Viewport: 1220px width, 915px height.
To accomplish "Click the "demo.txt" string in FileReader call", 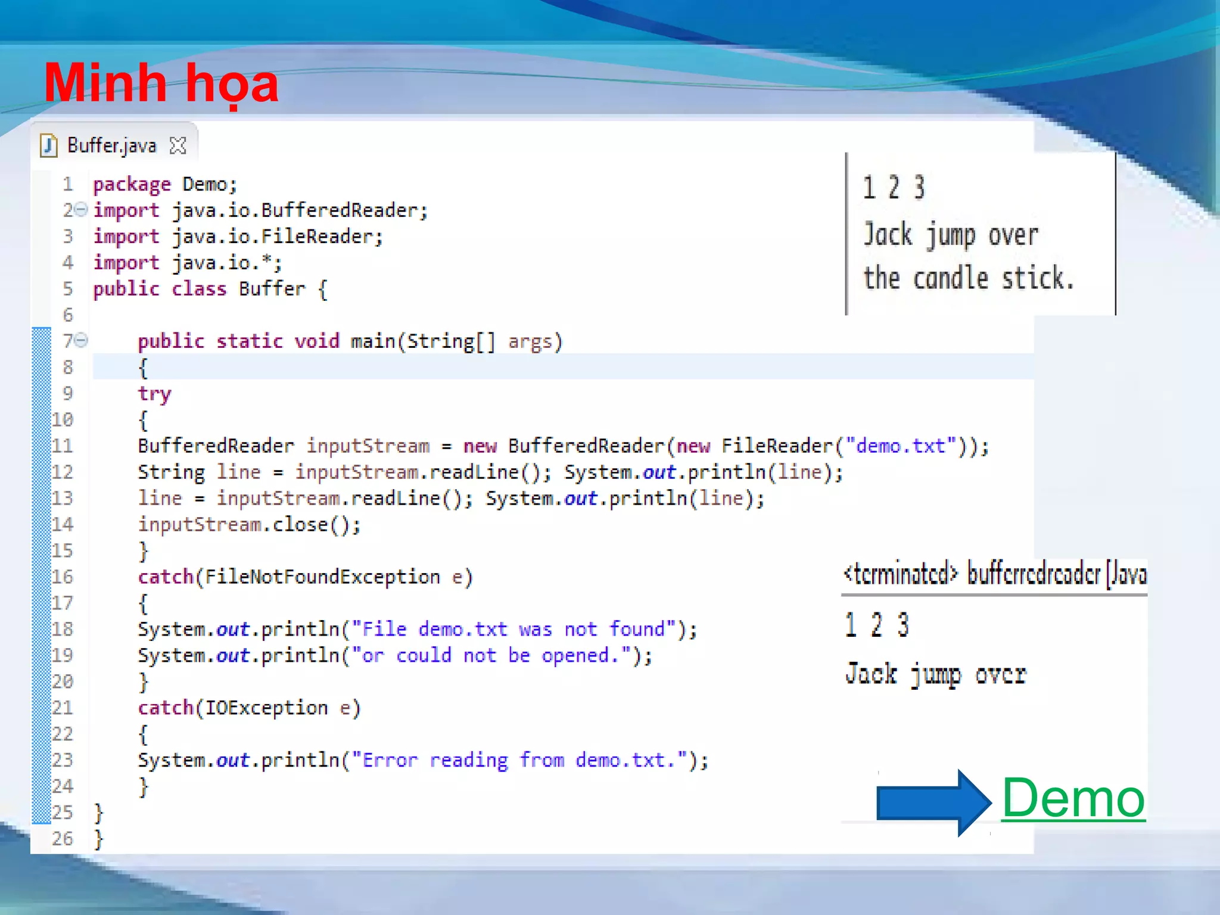I will [x=901, y=446].
